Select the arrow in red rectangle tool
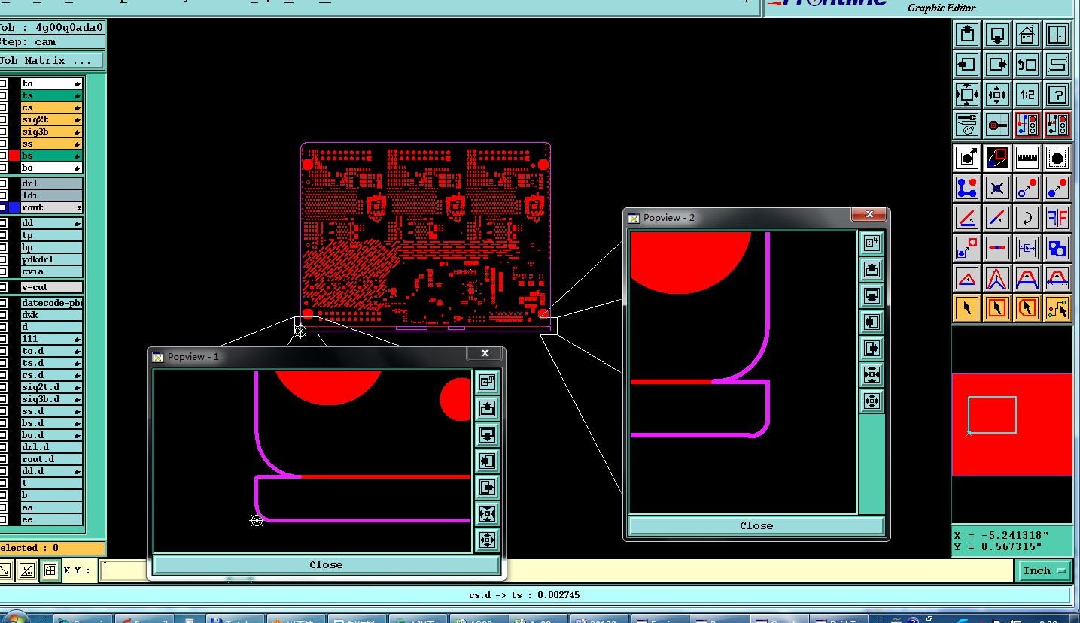Viewport: 1080px width, 623px height. pyautogui.click(x=997, y=308)
